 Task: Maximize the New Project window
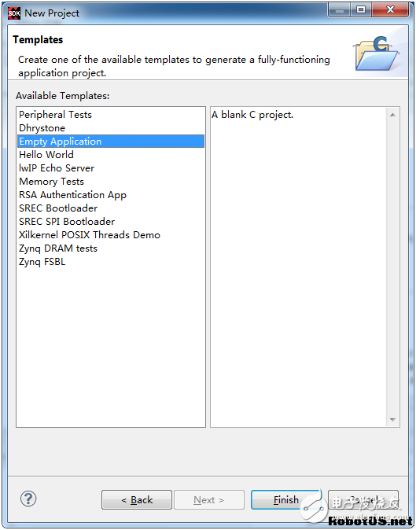(361, 9)
